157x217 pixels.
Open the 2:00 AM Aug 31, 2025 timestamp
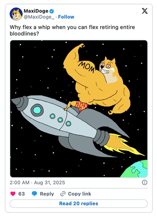[37, 183]
